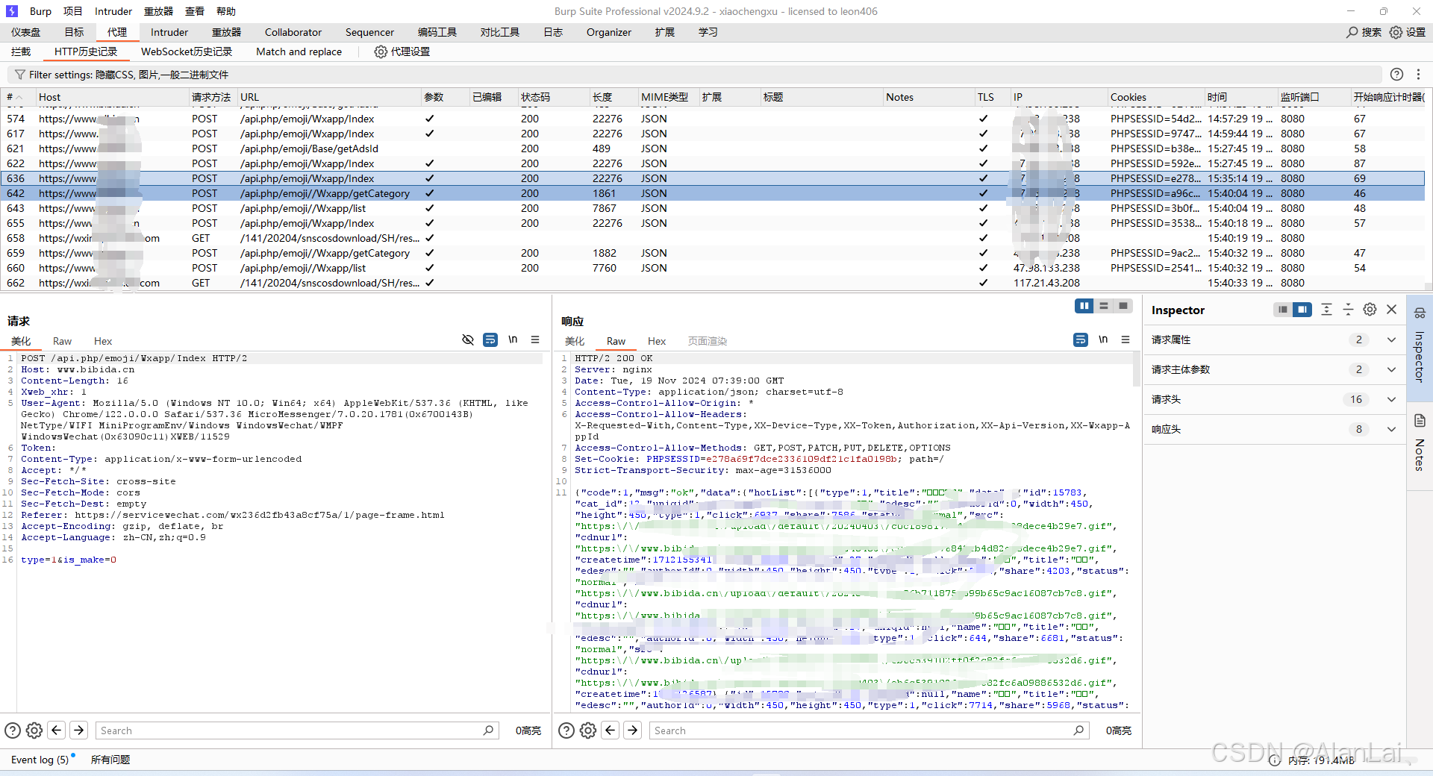The image size is (1433, 776).
Task: Select row 621 getAdsId request
Action: [x=713, y=148]
